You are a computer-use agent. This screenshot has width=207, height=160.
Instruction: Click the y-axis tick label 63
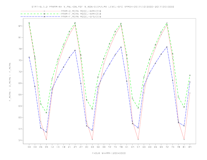[x=20, y=106]
